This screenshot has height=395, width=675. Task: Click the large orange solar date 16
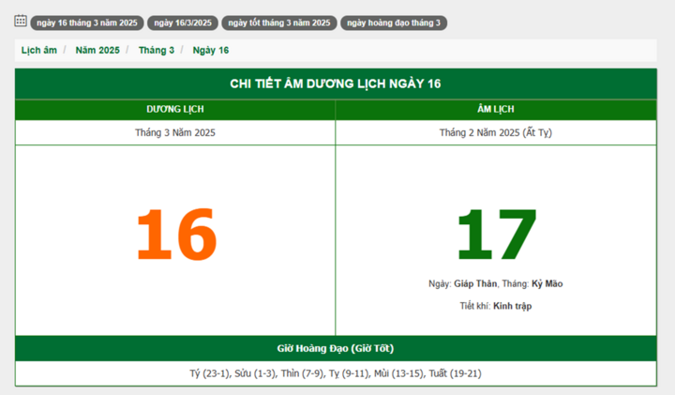pos(176,234)
